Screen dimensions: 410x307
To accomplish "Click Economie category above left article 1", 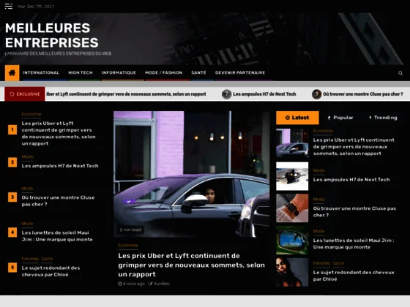I will pos(31,114).
